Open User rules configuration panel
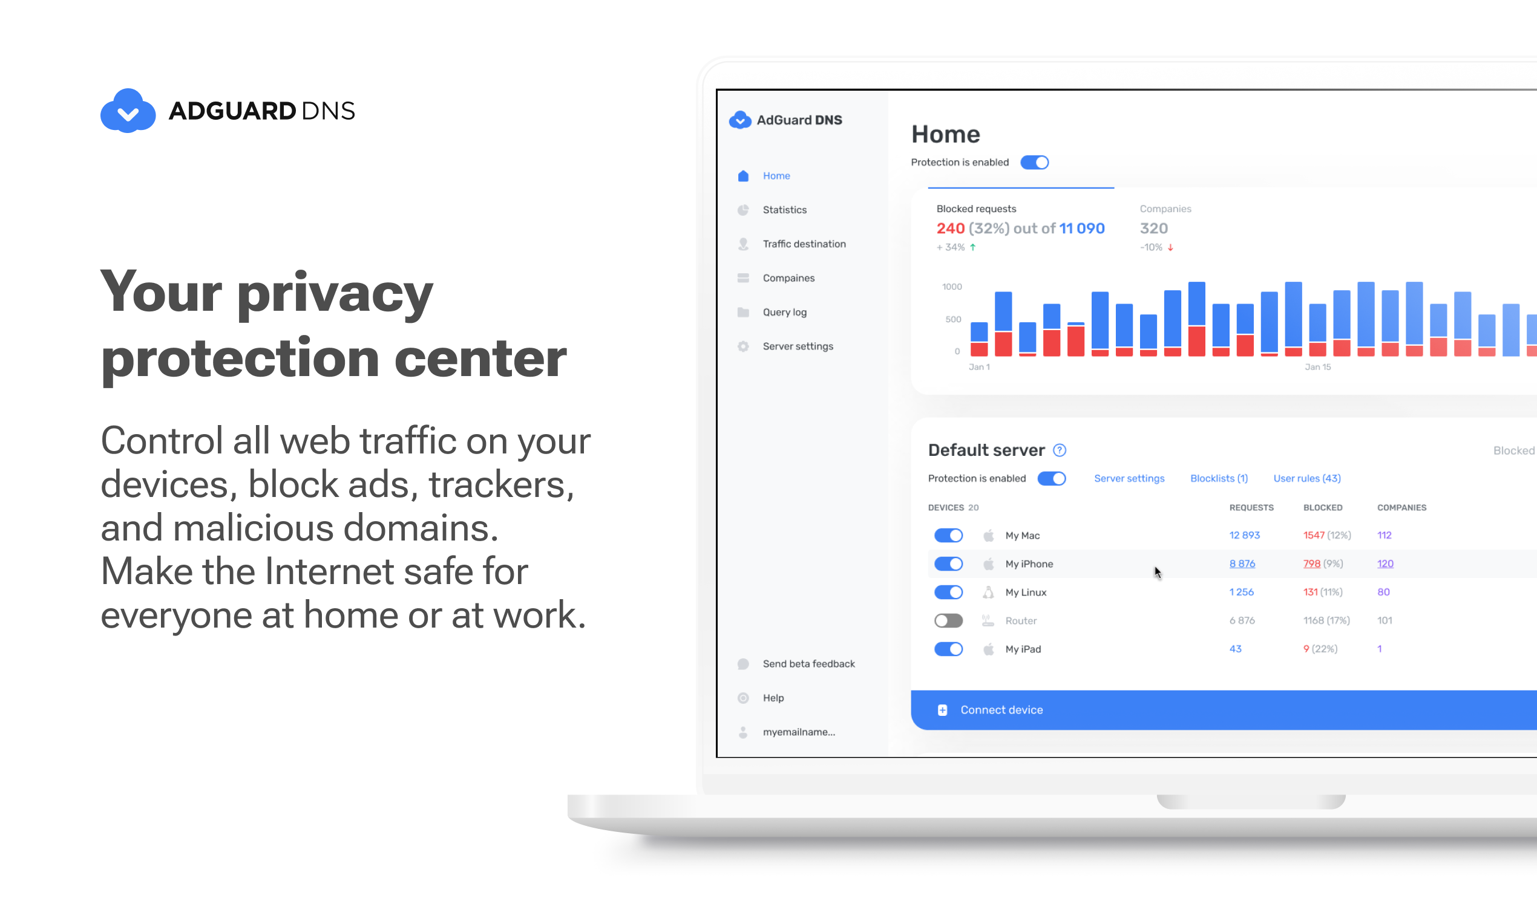This screenshot has height=919, width=1537. (x=1306, y=477)
